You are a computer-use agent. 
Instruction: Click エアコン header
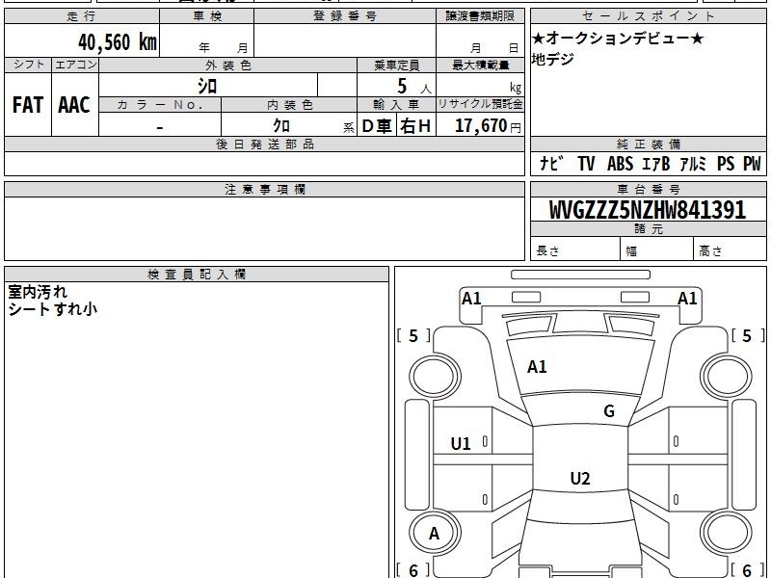point(75,65)
